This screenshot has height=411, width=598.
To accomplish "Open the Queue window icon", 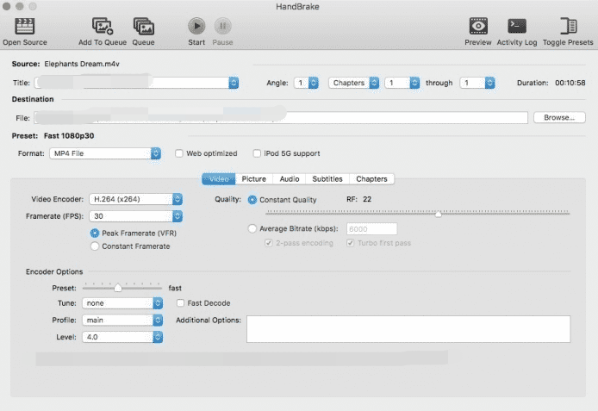I will point(143,27).
